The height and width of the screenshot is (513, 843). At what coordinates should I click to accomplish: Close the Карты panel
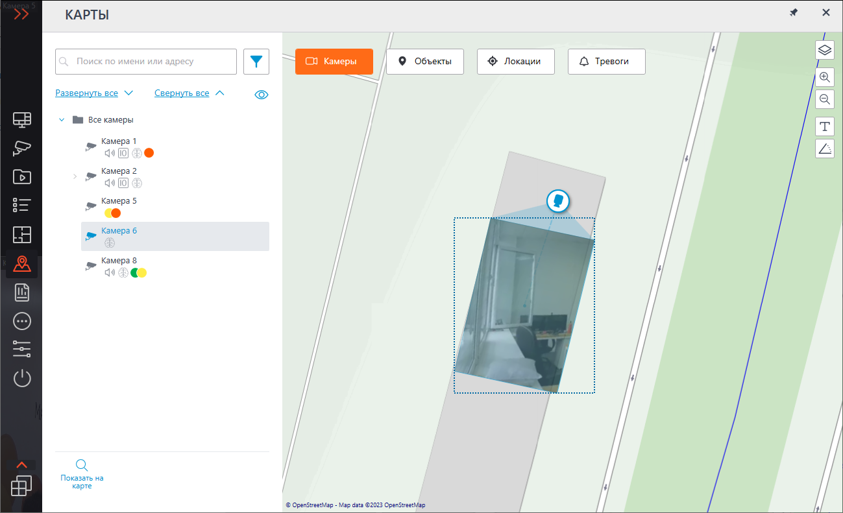pos(826,12)
